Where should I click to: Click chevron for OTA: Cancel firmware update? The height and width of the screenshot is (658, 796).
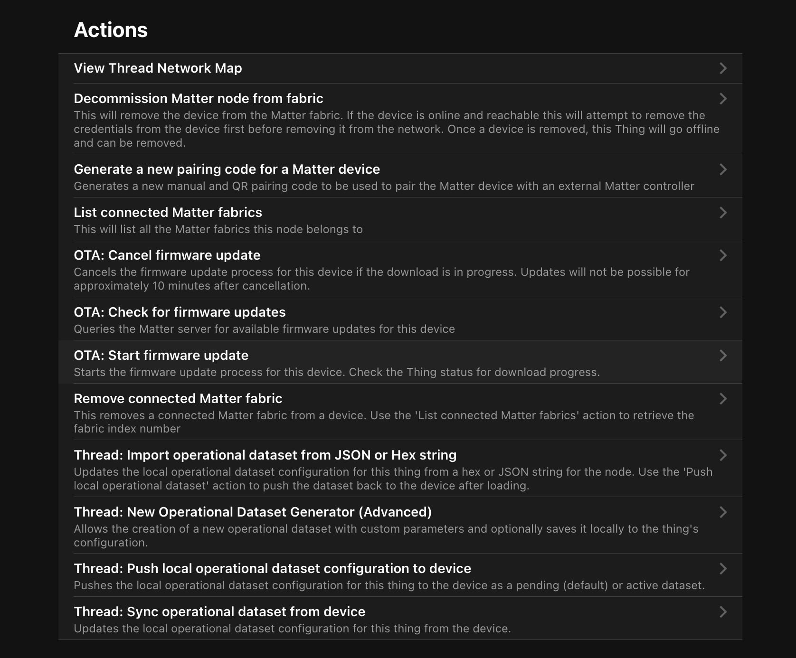tap(723, 255)
